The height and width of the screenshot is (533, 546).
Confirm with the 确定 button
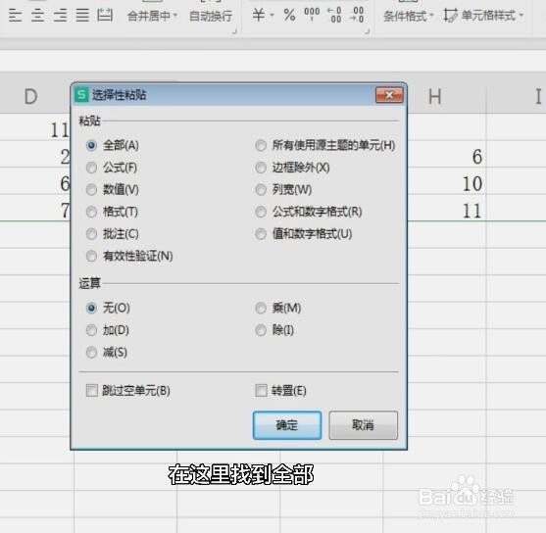pos(287,425)
